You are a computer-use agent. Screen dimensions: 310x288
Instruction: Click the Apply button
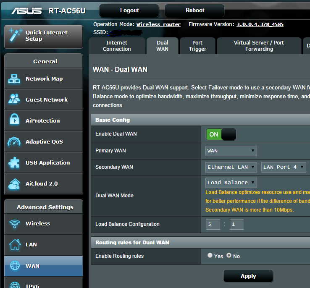pyautogui.click(x=248, y=276)
